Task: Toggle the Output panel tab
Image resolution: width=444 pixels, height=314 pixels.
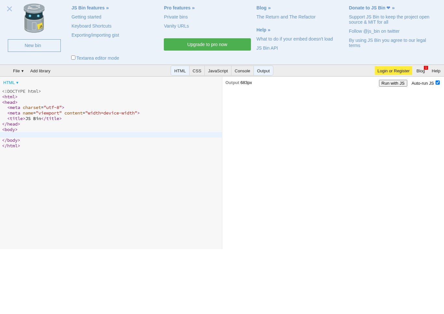Action: tap(263, 71)
